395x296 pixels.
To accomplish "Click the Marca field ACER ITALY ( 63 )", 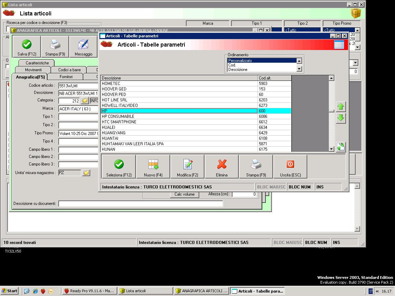I will click(78, 109).
